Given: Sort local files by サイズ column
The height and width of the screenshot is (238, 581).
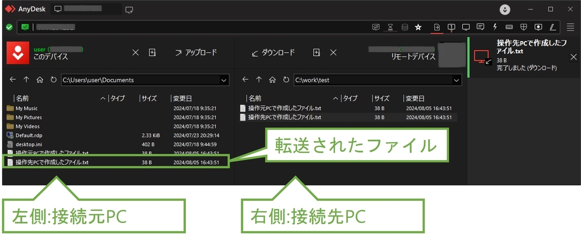Looking at the screenshot, I should pos(149,98).
